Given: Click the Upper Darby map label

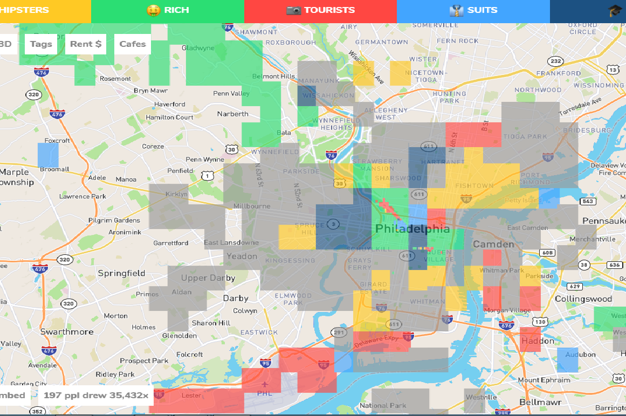Looking at the screenshot, I should [208, 278].
